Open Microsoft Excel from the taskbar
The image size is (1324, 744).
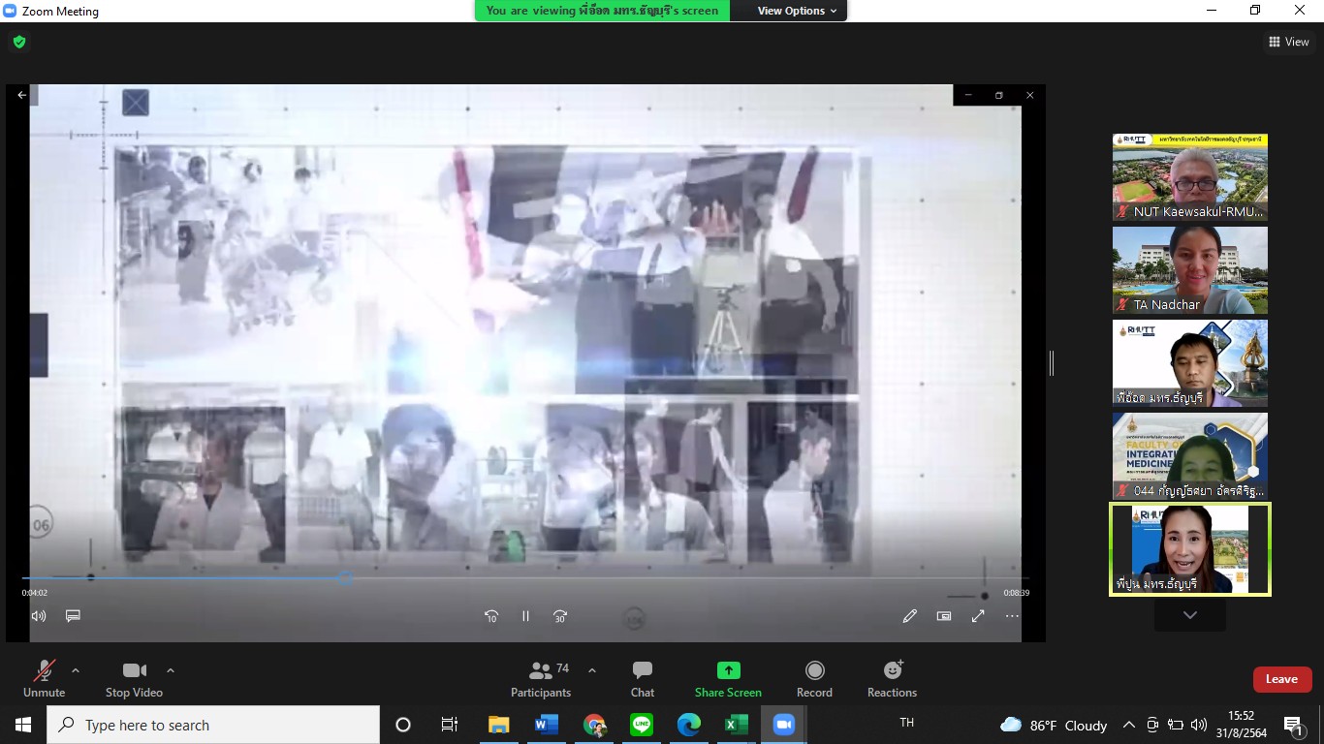pyautogui.click(x=737, y=725)
